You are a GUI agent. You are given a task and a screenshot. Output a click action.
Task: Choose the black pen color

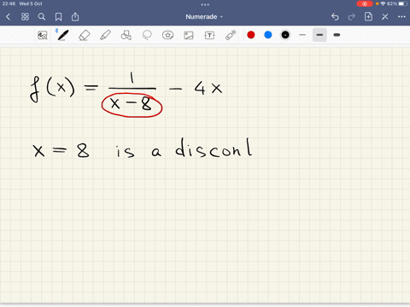[285, 35]
